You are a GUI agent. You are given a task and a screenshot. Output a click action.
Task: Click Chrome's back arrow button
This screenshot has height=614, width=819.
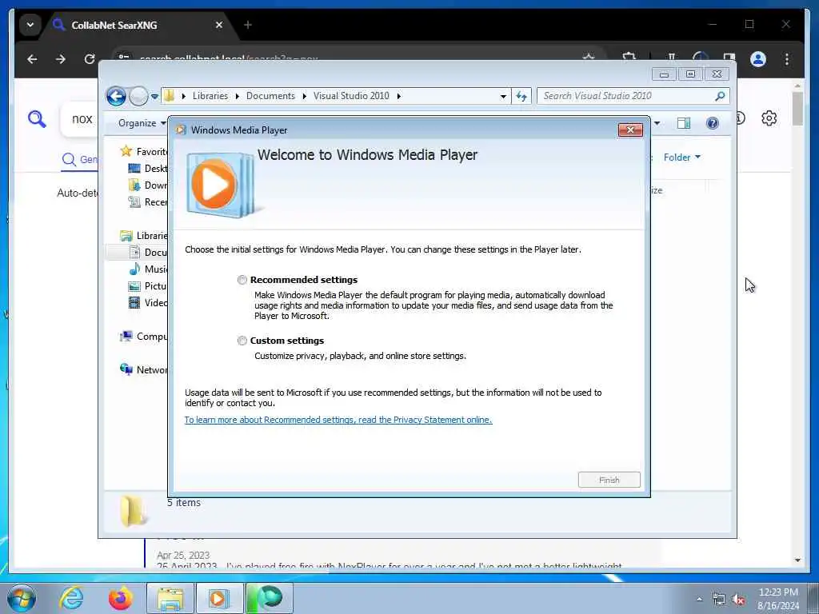coord(32,59)
